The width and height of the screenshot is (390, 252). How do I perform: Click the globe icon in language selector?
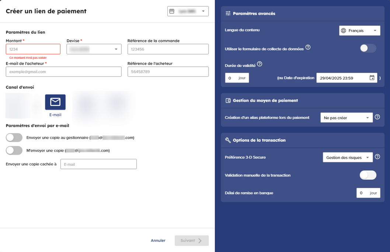tap(344, 31)
